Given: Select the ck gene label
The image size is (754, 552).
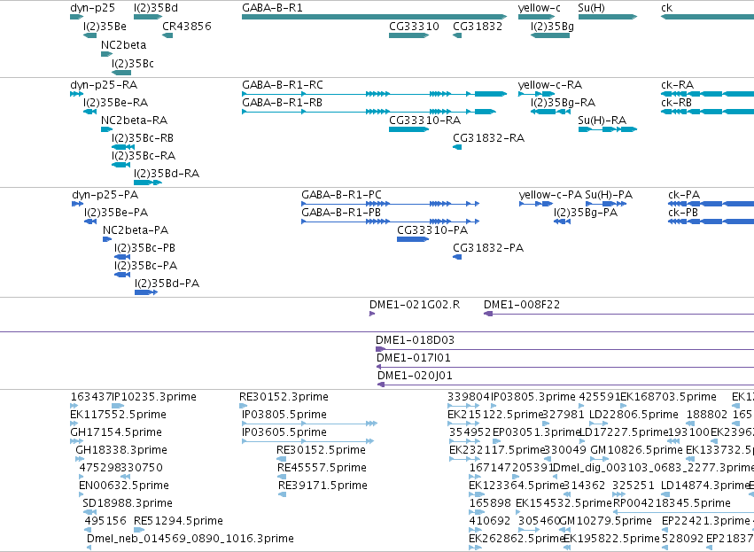Looking at the screenshot, I should [666, 8].
